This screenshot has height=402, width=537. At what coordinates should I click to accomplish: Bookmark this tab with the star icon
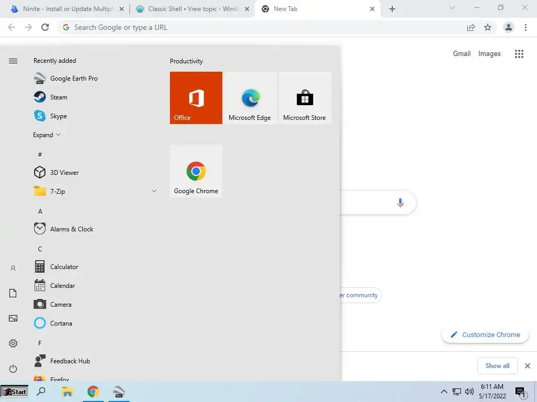tap(488, 27)
